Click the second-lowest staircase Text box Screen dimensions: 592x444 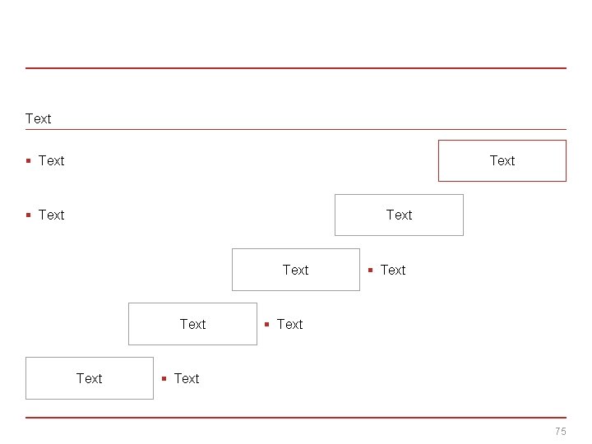(192, 324)
